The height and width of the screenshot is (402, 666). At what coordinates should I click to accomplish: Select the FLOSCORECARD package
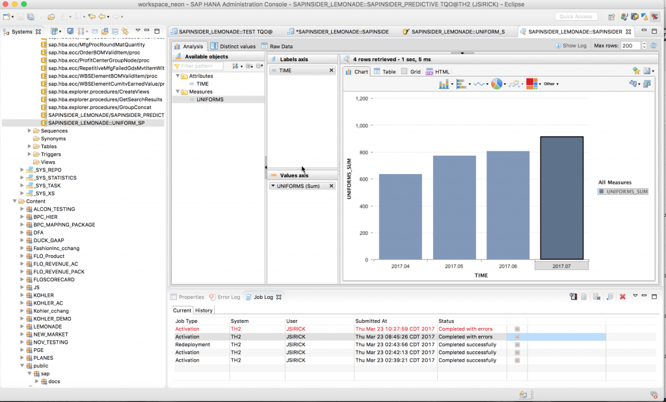53,279
